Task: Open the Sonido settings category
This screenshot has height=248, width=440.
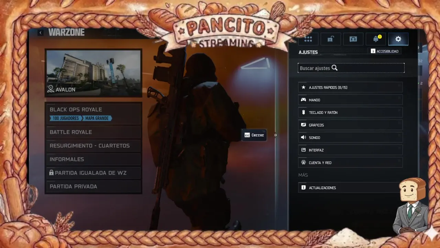Action: [350, 137]
